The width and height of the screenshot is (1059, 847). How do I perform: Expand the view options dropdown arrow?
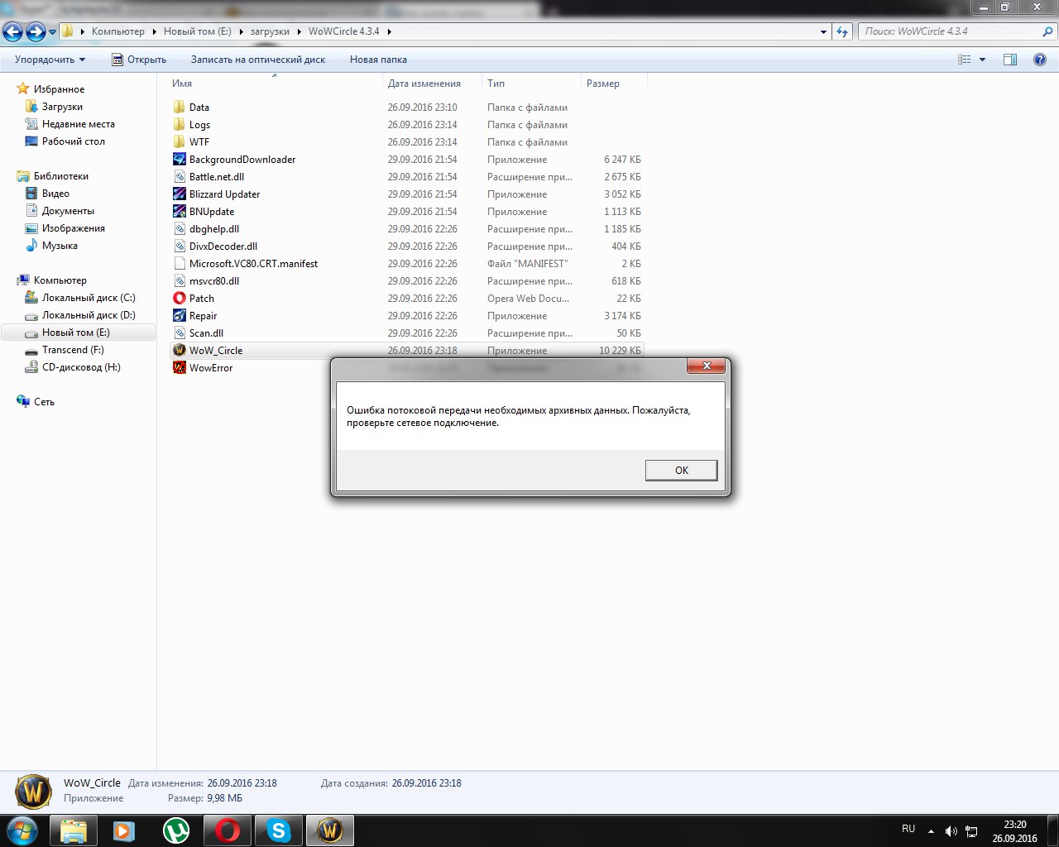coord(983,60)
